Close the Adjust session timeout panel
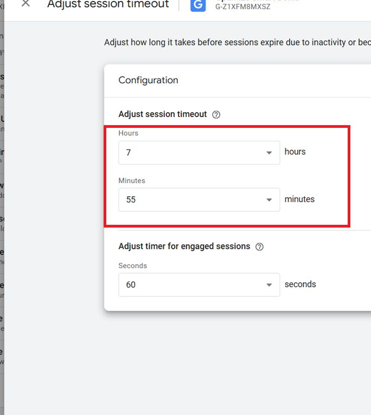This screenshot has width=371, height=415. click(25, 4)
